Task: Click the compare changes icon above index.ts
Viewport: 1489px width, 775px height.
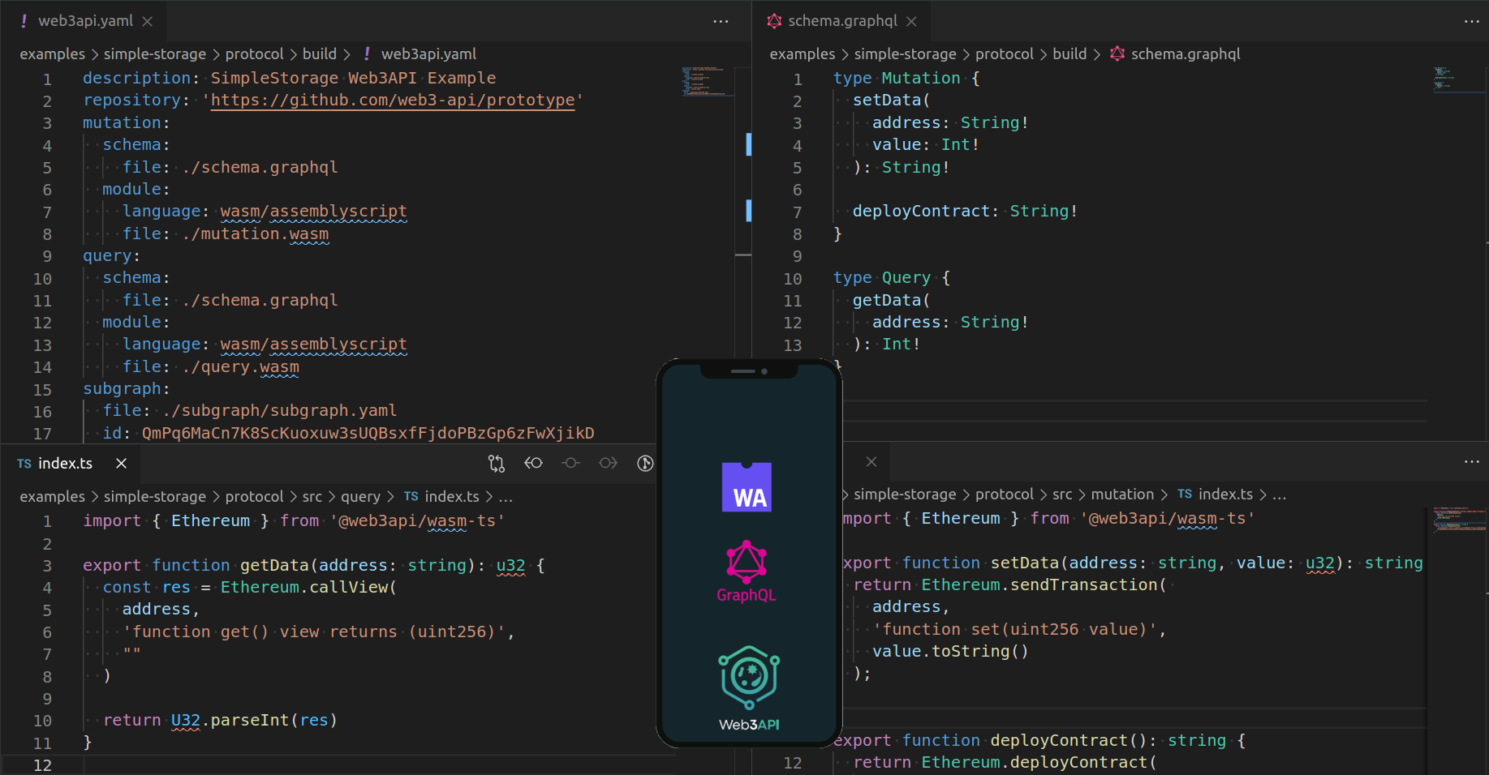Action: pos(496,463)
